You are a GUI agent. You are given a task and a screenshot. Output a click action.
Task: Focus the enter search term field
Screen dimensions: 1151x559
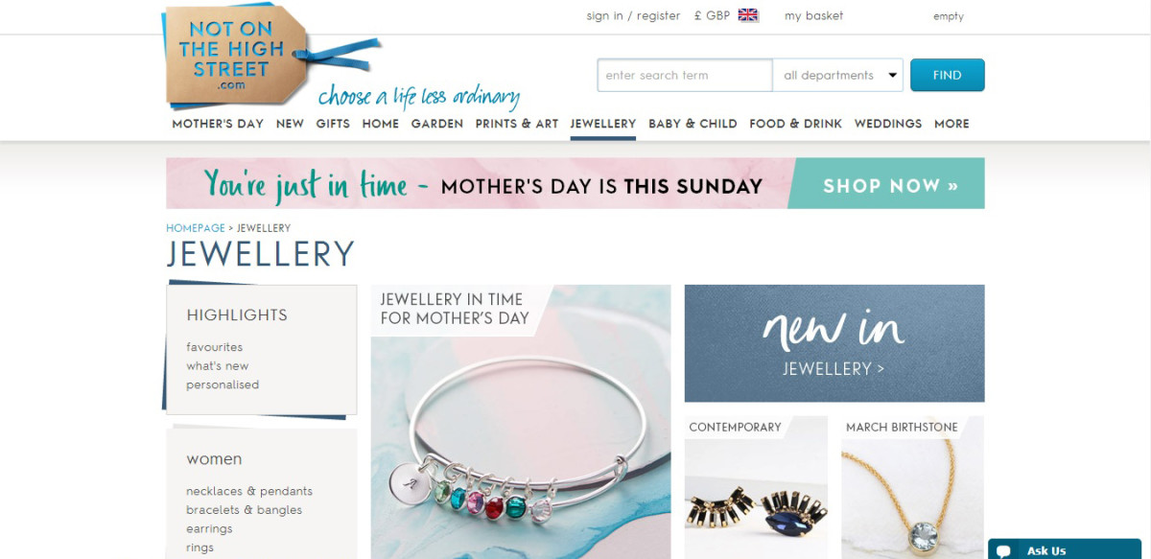(685, 75)
